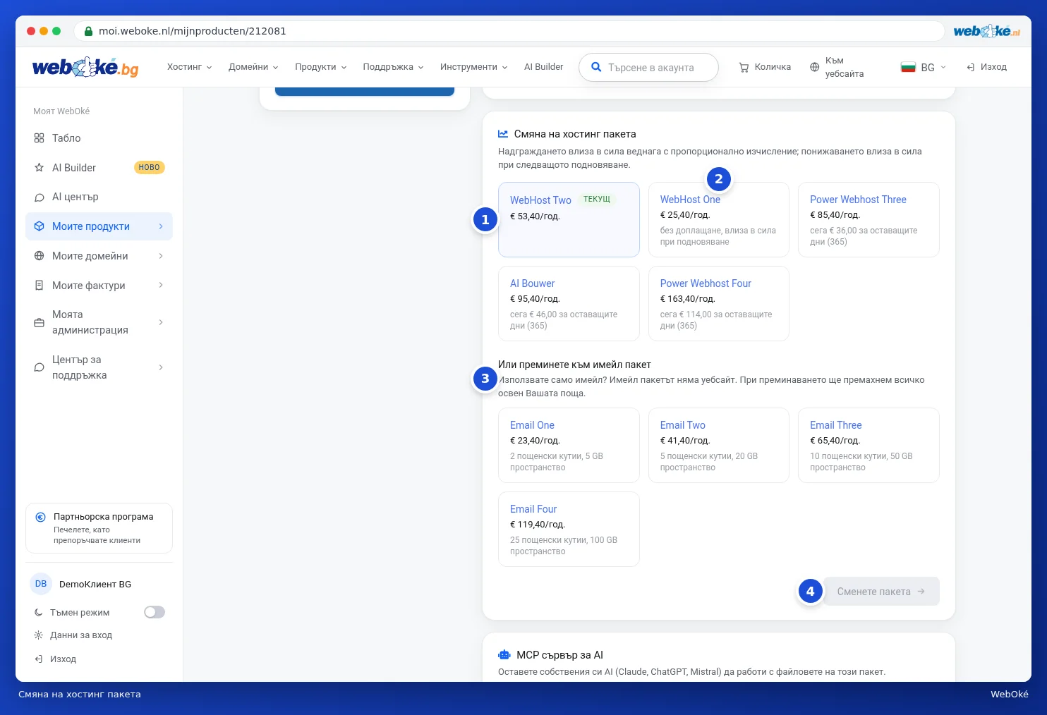Click the DemoКлиент BG account name
Image resolution: width=1047 pixels, height=715 pixels.
95,585
